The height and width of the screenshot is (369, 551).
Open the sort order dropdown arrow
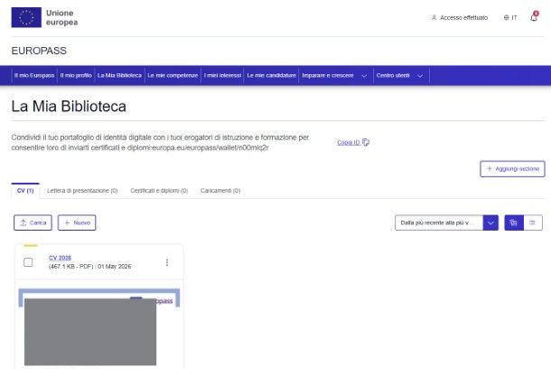[x=490, y=222]
